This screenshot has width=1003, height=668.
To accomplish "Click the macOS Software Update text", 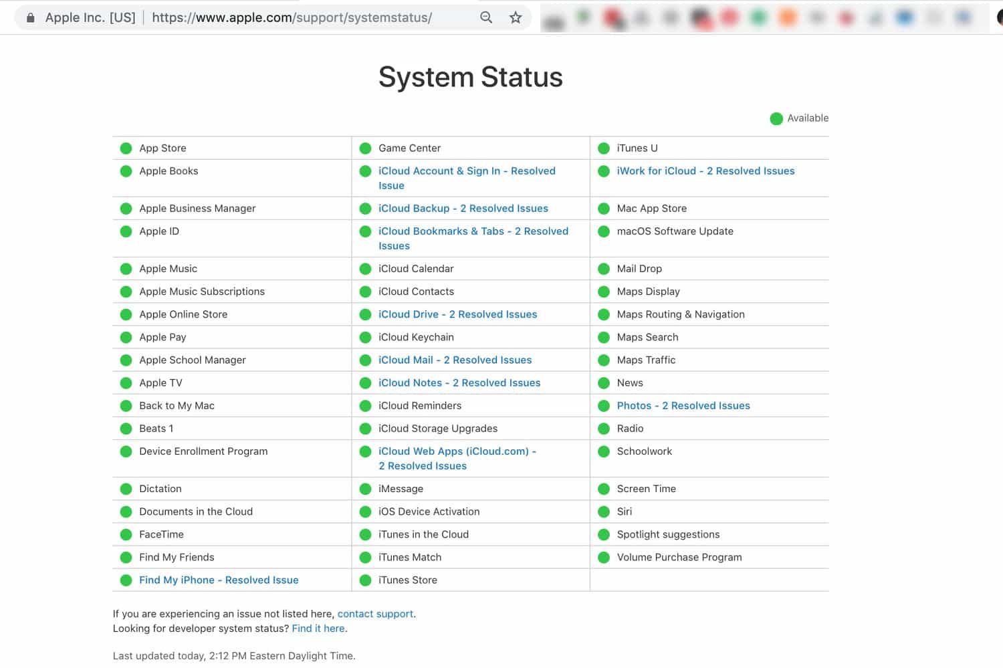I will tap(675, 231).
